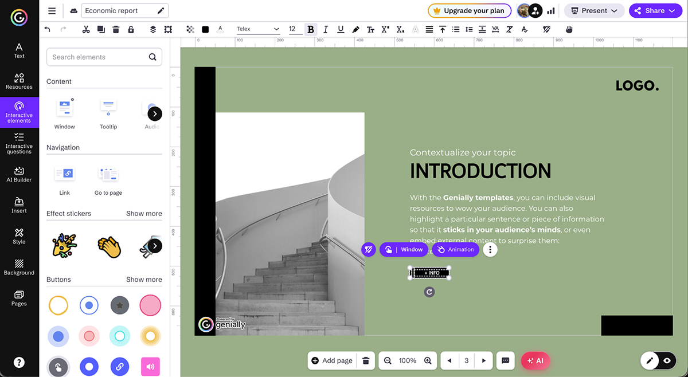Insert the clapping hands sticker

pos(109,246)
